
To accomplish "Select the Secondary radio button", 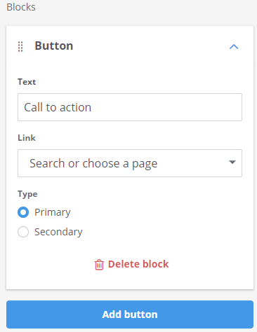I will coord(23,232).
